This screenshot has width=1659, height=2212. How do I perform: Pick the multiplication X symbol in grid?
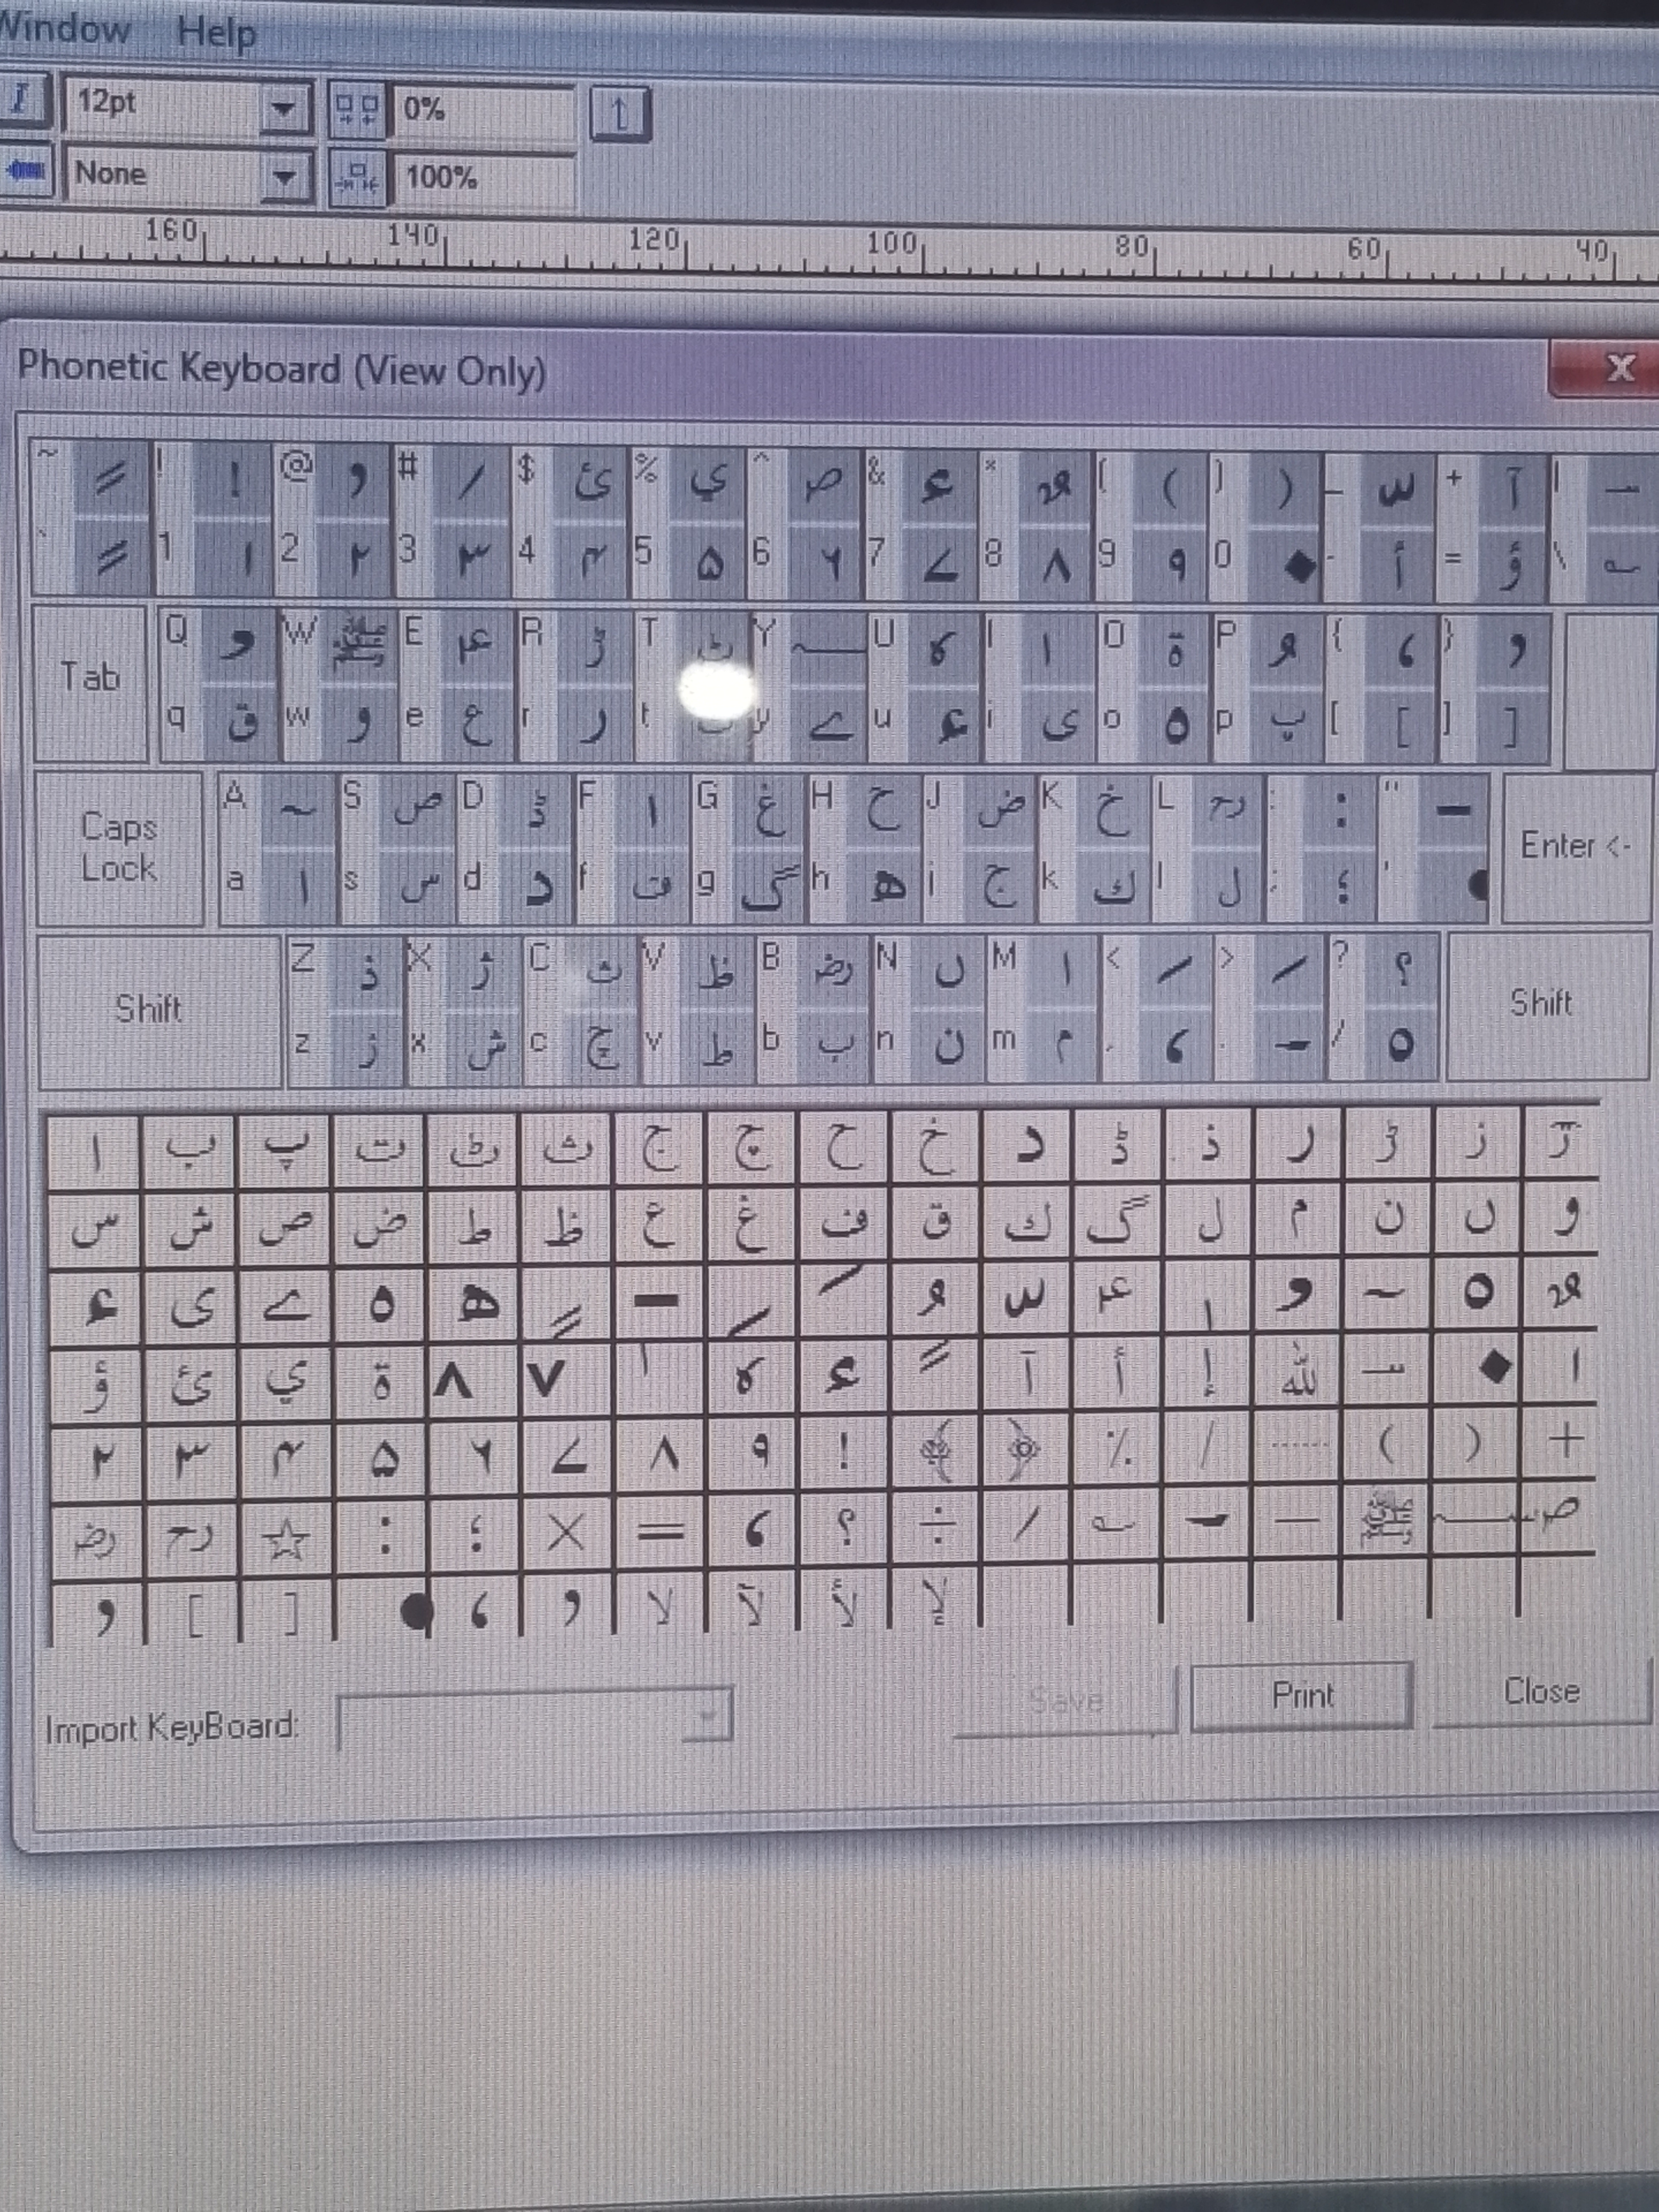coord(566,1531)
